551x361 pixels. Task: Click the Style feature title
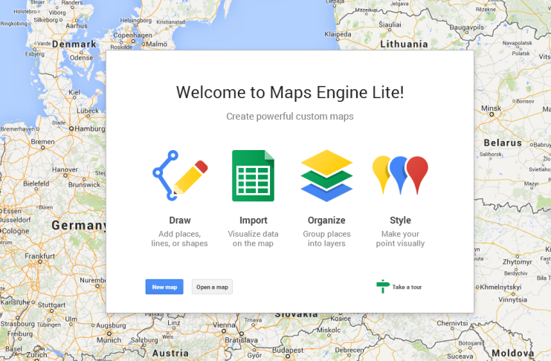(400, 221)
